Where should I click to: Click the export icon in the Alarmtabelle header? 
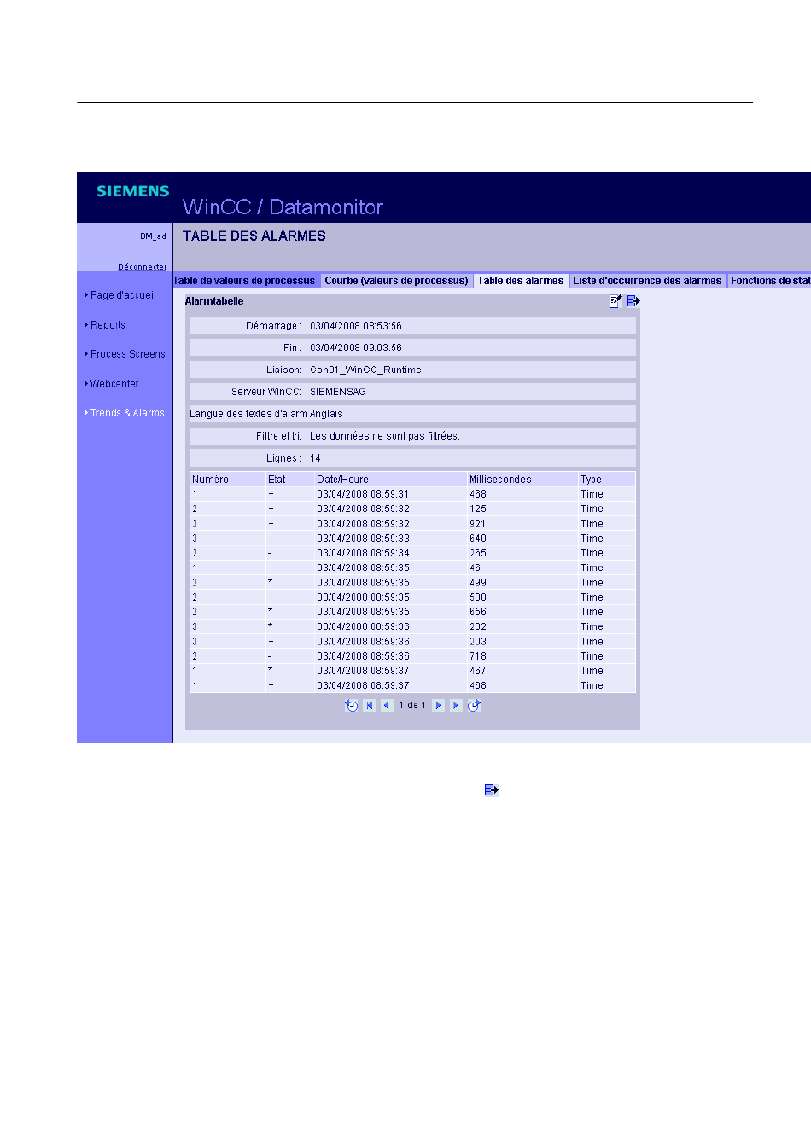point(633,301)
